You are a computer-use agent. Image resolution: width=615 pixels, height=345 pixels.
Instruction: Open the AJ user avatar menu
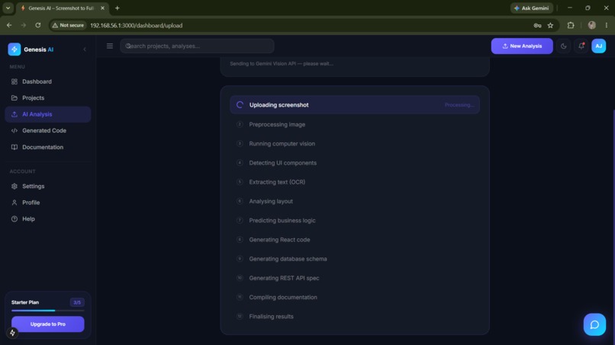click(x=598, y=46)
